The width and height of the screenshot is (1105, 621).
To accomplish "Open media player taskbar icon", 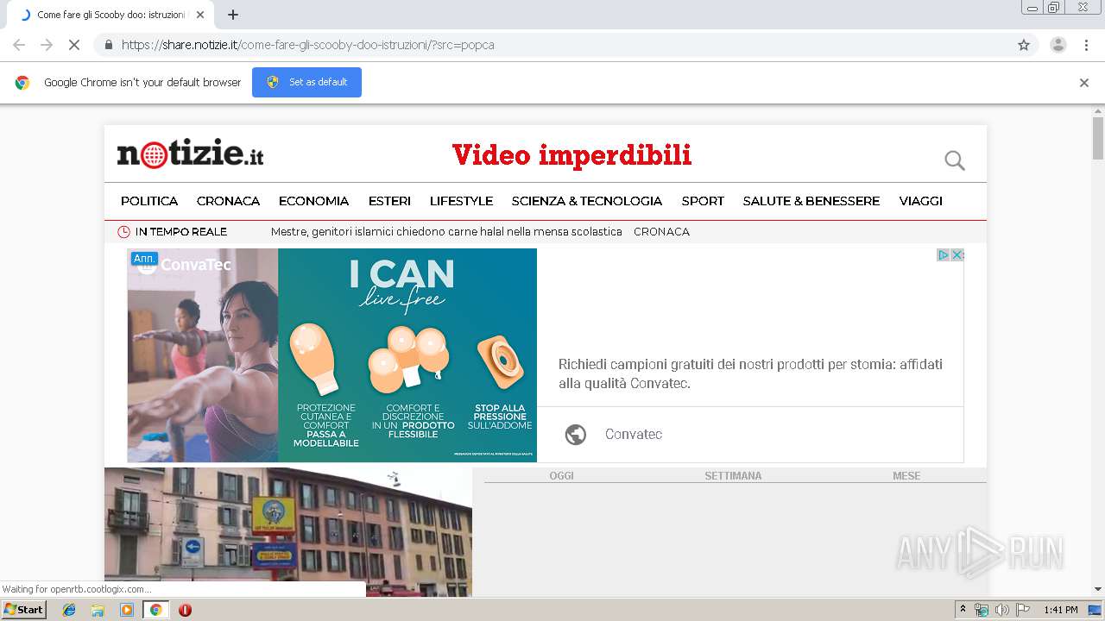I will click(127, 610).
